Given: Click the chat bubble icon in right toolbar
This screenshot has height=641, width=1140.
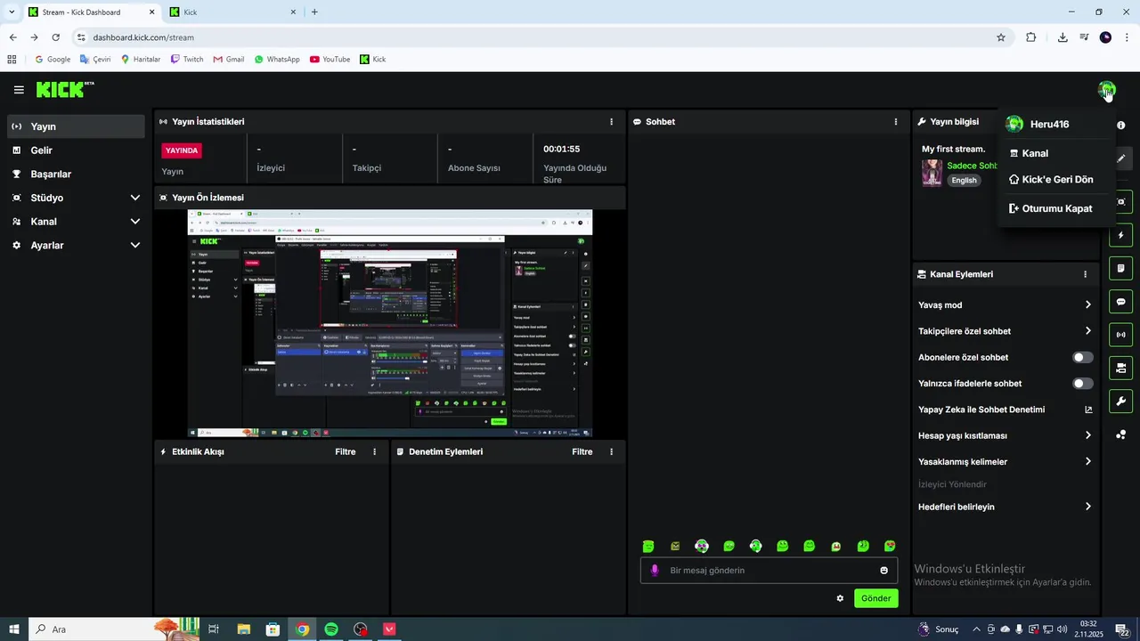Looking at the screenshot, I should (x=1121, y=302).
